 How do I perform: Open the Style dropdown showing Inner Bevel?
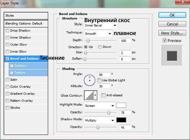pyautogui.click(x=101, y=25)
